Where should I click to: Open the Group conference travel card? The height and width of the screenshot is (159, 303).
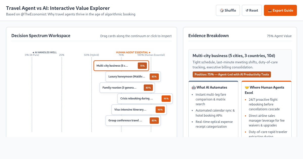tap(133, 120)
